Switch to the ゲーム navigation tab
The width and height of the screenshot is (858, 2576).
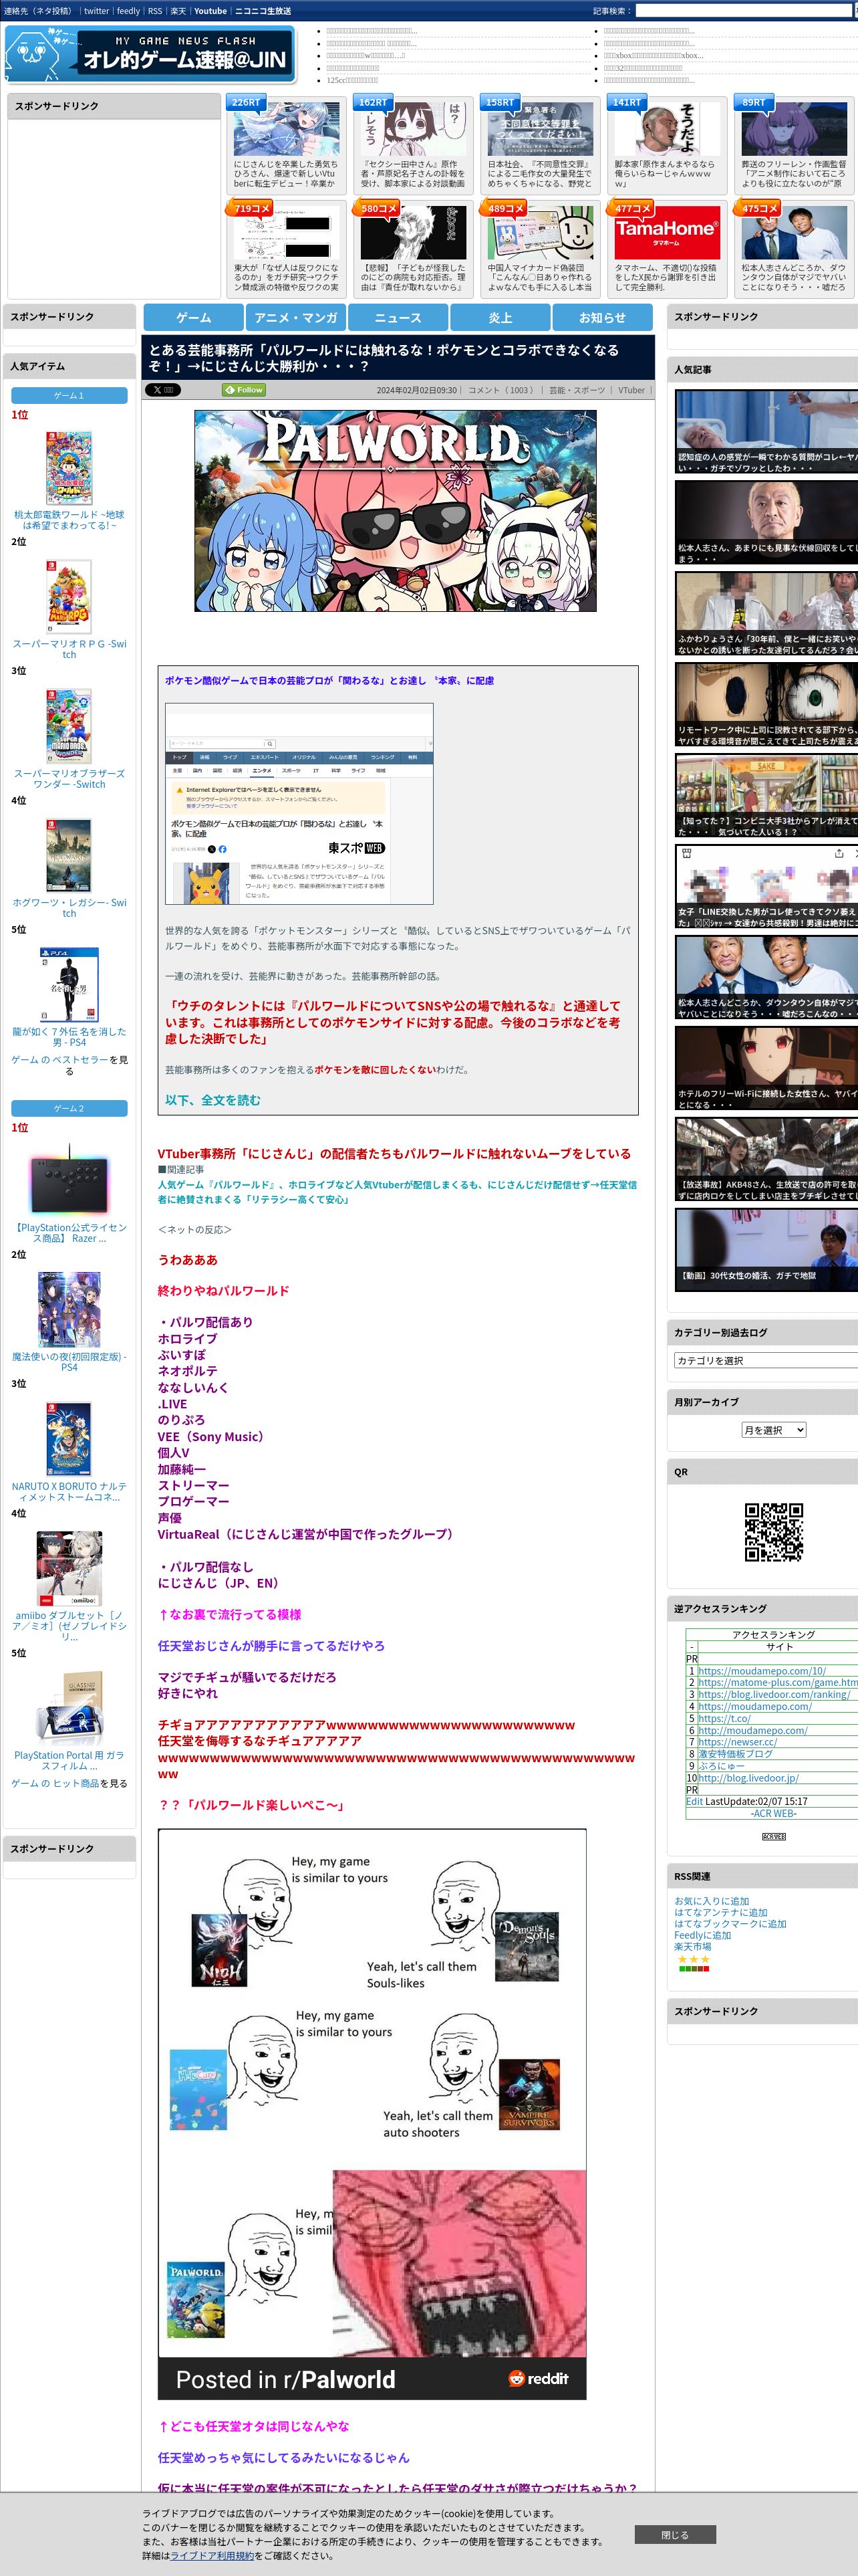pyautogui.click(x=192, y=317)
